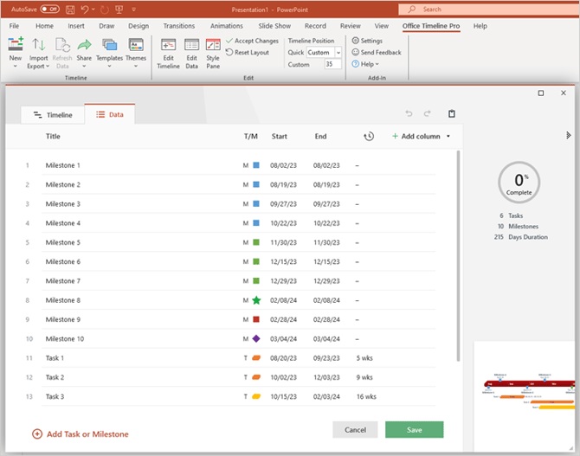Open the Transitions ribbon tab
This screenshot has width=580, height=456.
tap(179, 26)
